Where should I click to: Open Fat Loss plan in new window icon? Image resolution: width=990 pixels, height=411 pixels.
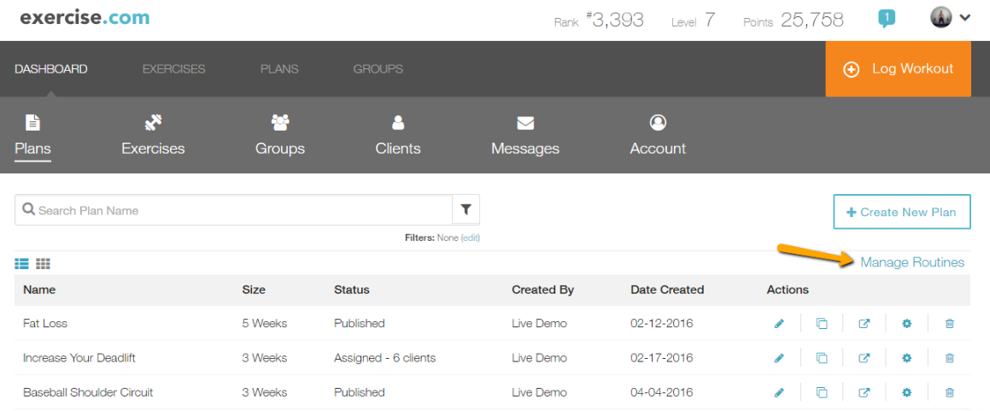[864, 324]
